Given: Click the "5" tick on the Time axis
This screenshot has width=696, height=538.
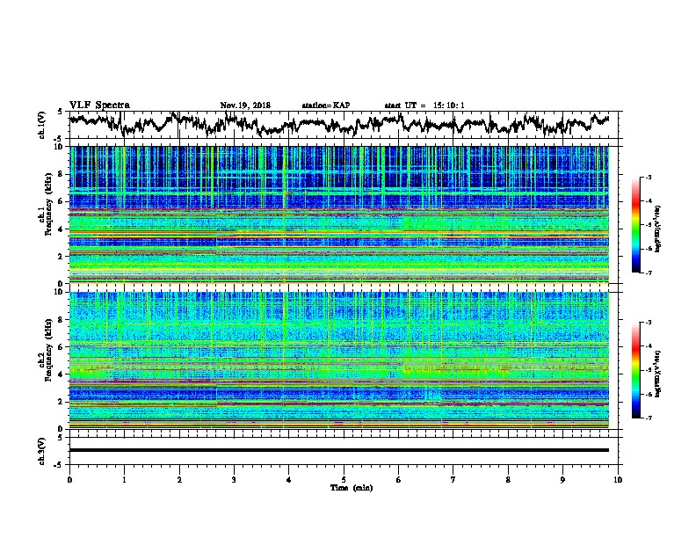Looking at the screenshot, I should 344,480.
